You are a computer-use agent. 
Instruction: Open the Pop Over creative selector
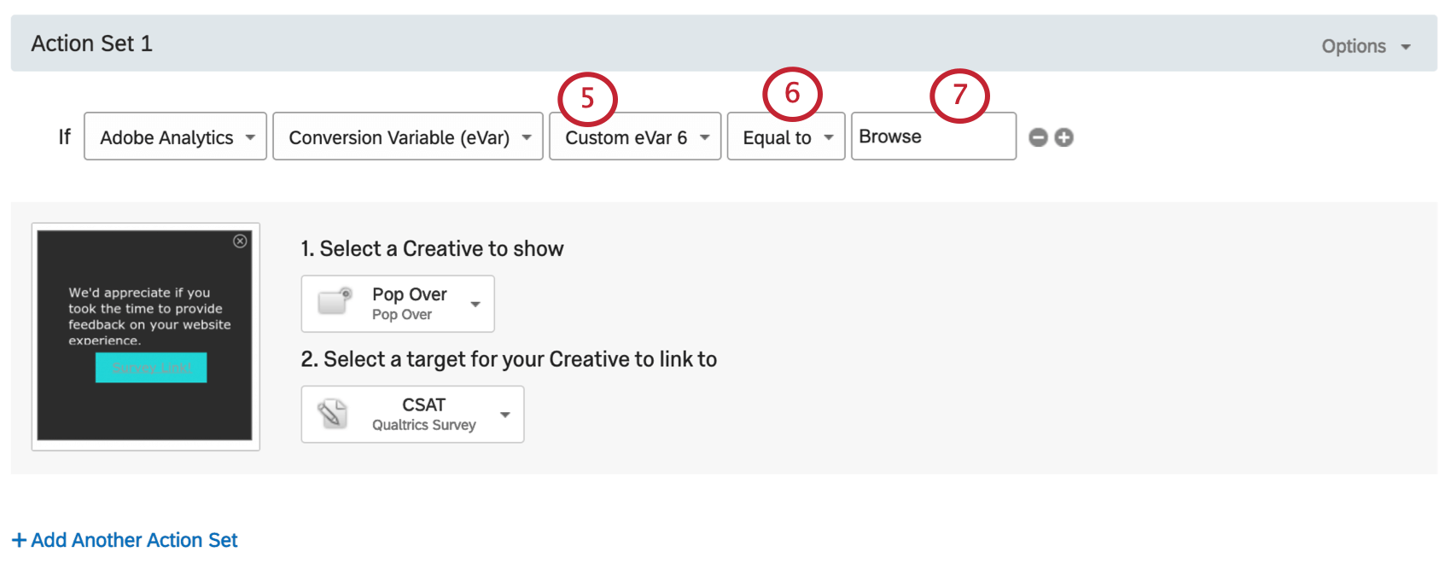[398, 304]
